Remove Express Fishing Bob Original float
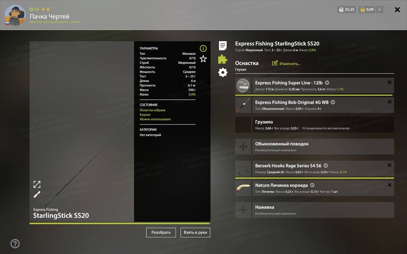The height and width of the screenshot is (254, 407). tap(390, 102)
